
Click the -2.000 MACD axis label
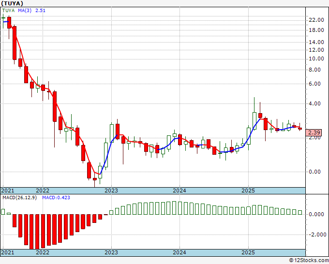[317, 235]
